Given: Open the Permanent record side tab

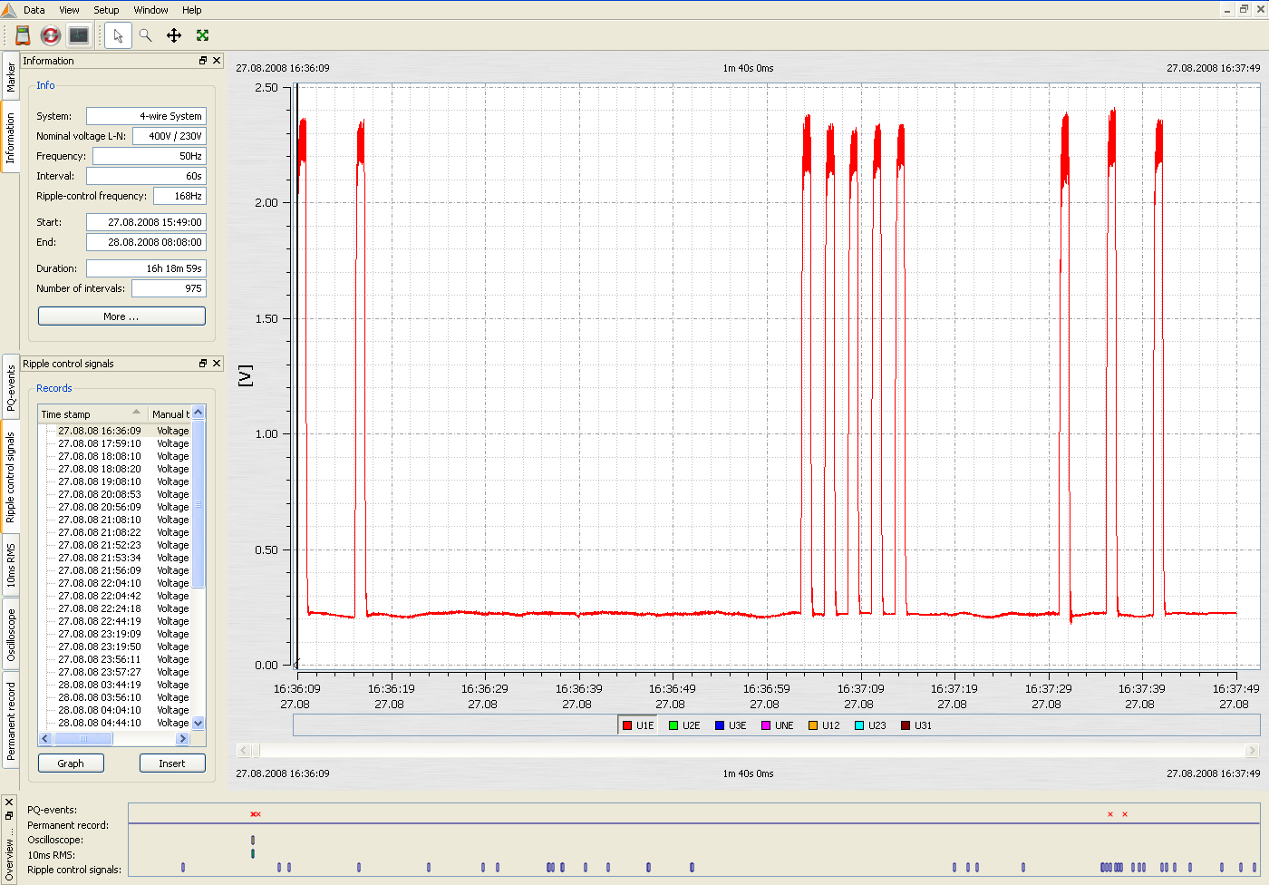Looking at the screenshot, I should tap(10, 722).
